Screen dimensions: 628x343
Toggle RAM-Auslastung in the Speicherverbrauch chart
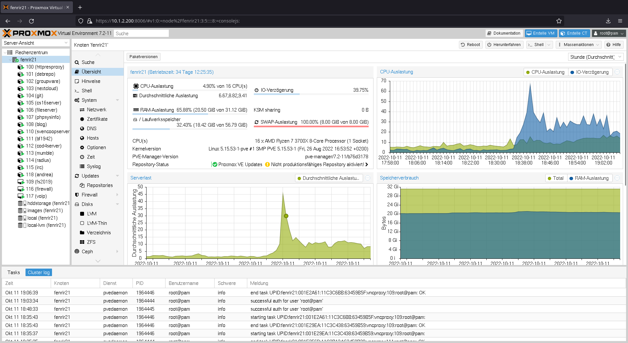point(589,178)
